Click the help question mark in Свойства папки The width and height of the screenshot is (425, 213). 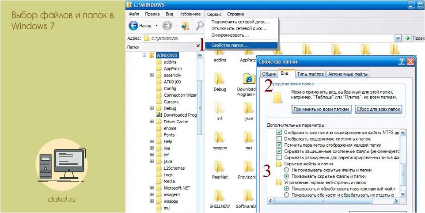(402, 61)
